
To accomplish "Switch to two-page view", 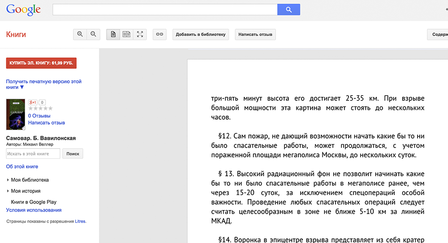I will (127, 34).
